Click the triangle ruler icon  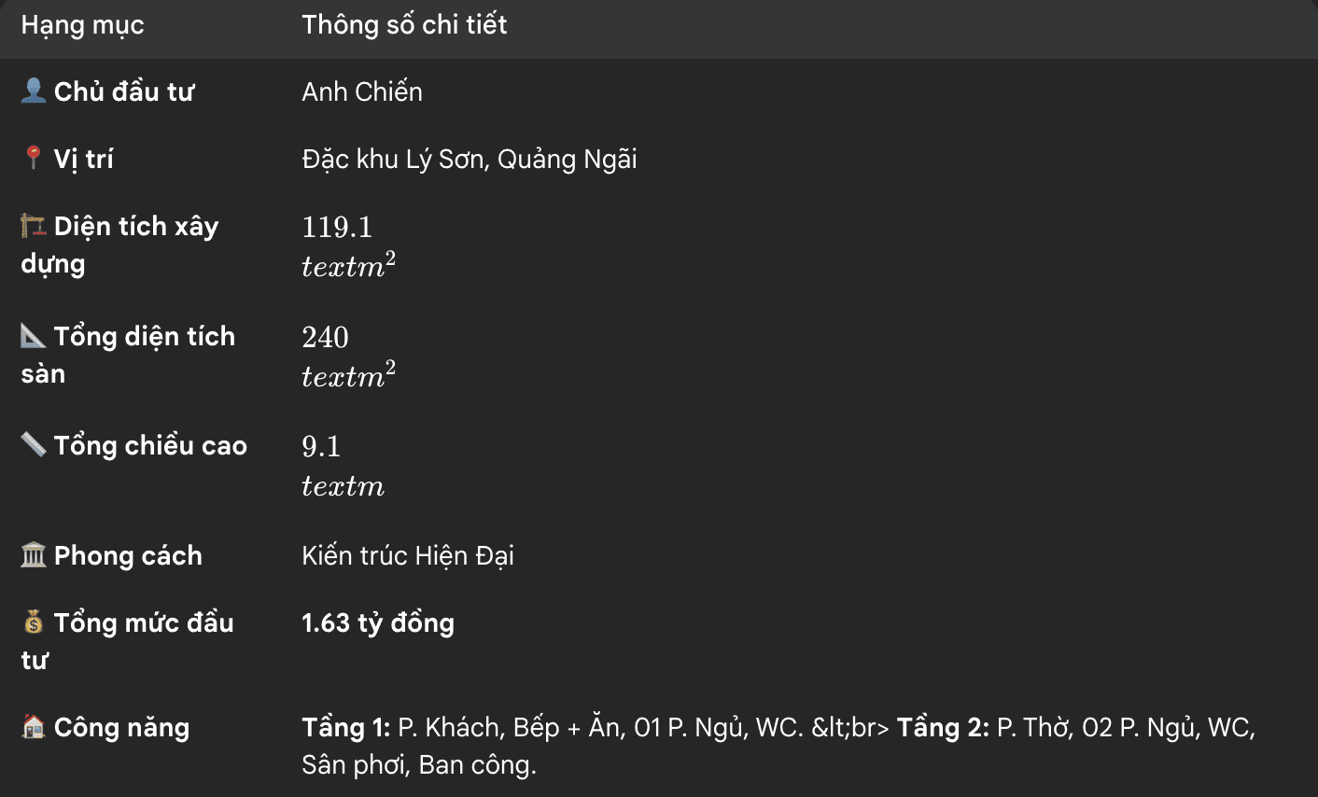[x=34, y=335]
